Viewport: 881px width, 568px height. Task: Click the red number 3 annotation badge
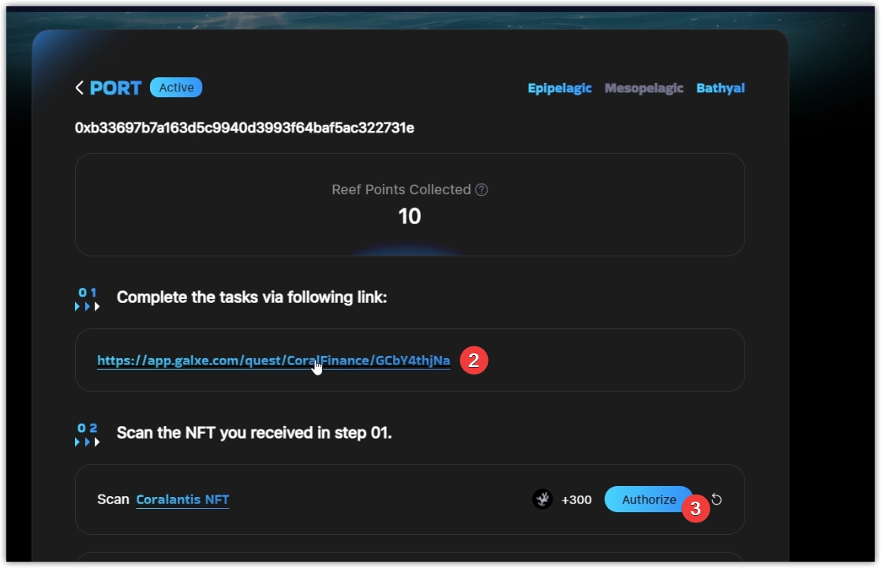695,510
